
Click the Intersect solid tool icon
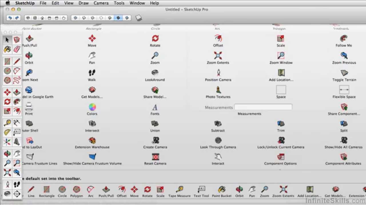(x=92, y=124)
